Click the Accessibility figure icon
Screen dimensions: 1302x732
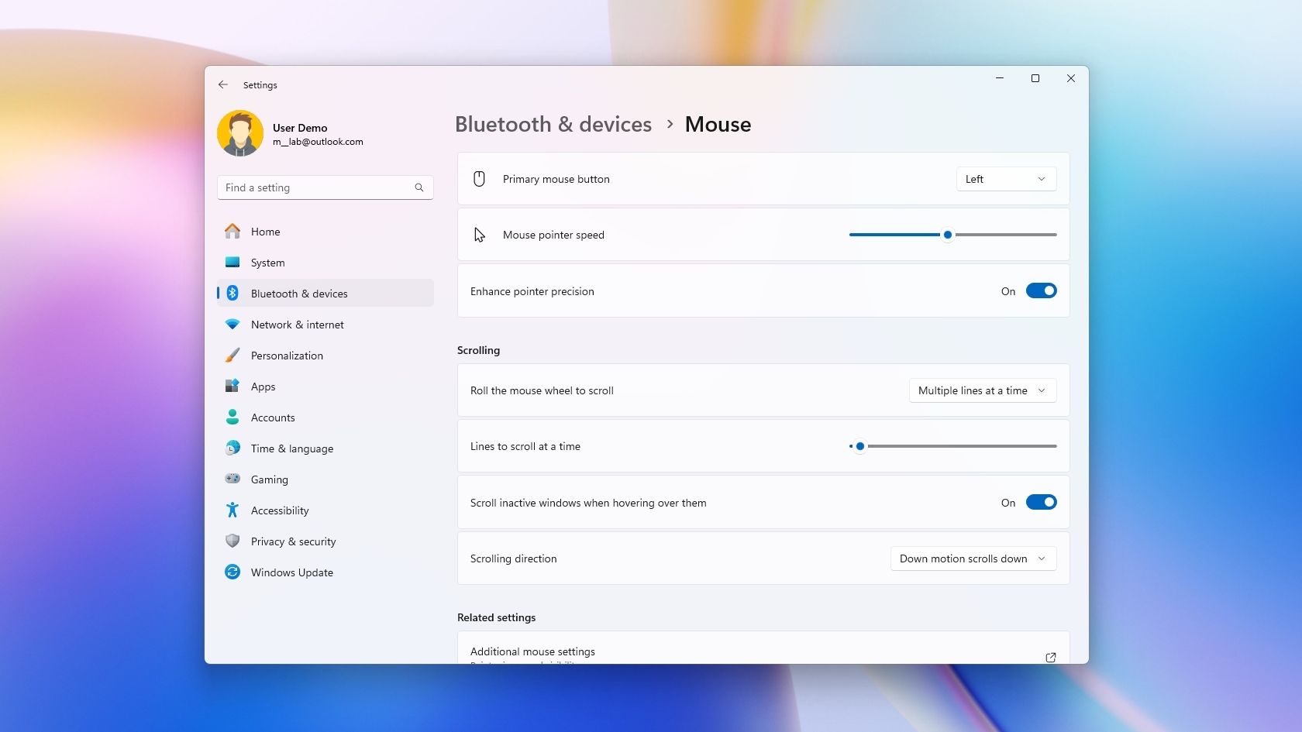pyautogui.click(x=232, y=510)
